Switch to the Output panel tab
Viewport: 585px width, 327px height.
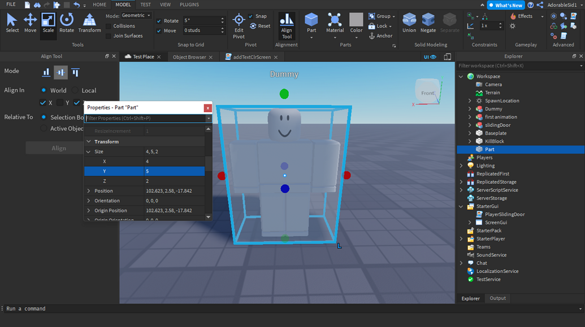coord(498,298)
